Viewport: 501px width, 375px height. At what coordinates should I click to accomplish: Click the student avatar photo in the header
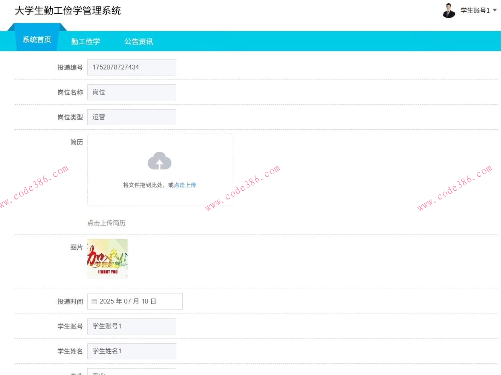click(x=449, y=10)
